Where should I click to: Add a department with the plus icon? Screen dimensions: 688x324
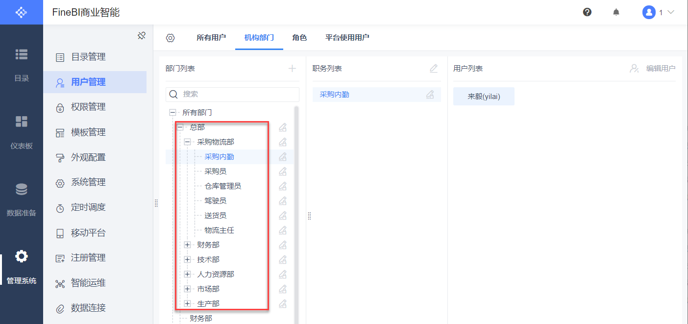point(293,69)
